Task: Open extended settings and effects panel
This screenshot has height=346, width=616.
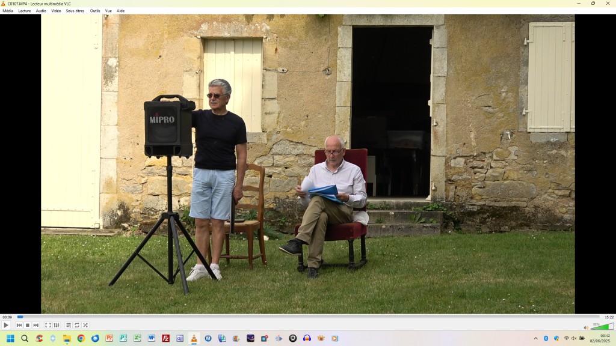Action: point(57,325)
